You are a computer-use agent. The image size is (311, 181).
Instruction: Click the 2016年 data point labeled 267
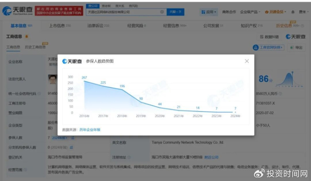[84, 81]
